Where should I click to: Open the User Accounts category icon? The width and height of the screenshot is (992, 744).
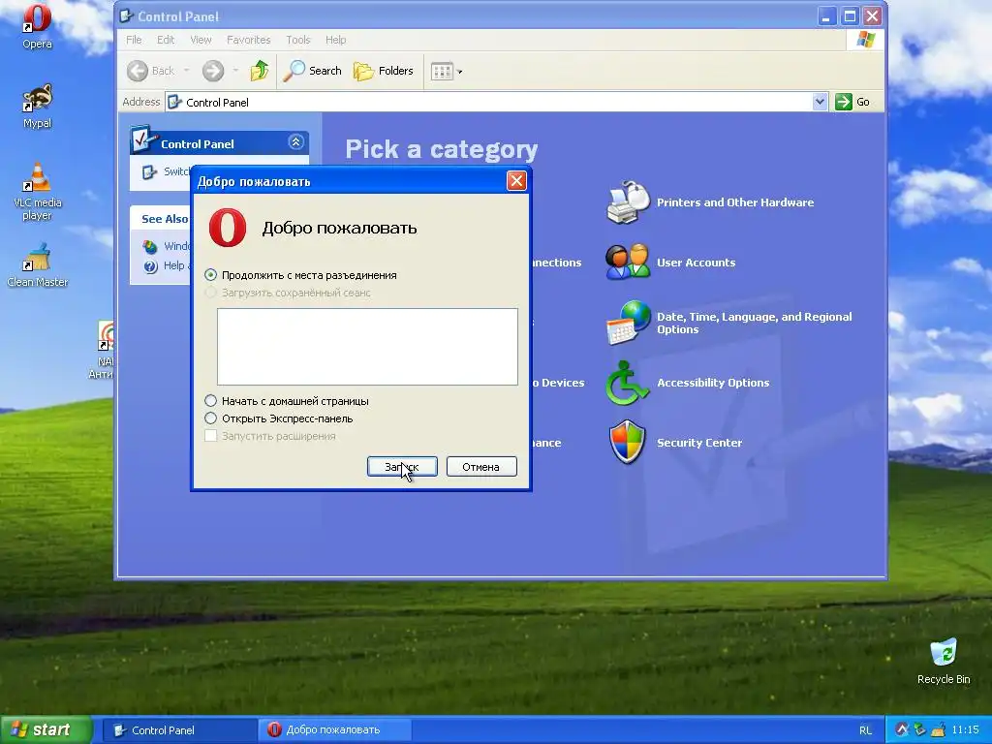click(628, 262)
